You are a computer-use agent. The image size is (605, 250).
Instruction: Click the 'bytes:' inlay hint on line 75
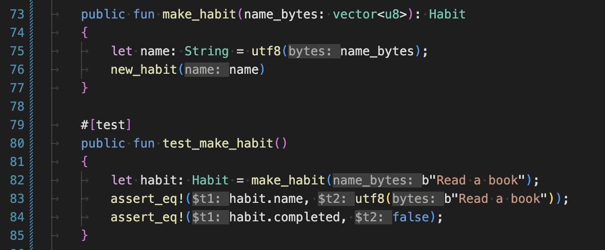(x=314, y=51)
